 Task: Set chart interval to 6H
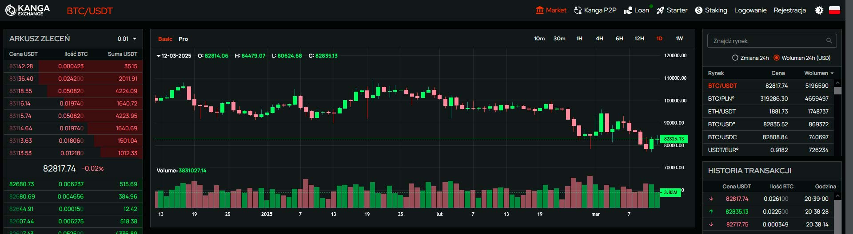tap(619, 39)
